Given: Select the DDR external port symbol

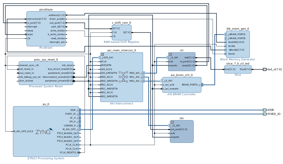Looking at the screenshot, I should pos(265,110).
